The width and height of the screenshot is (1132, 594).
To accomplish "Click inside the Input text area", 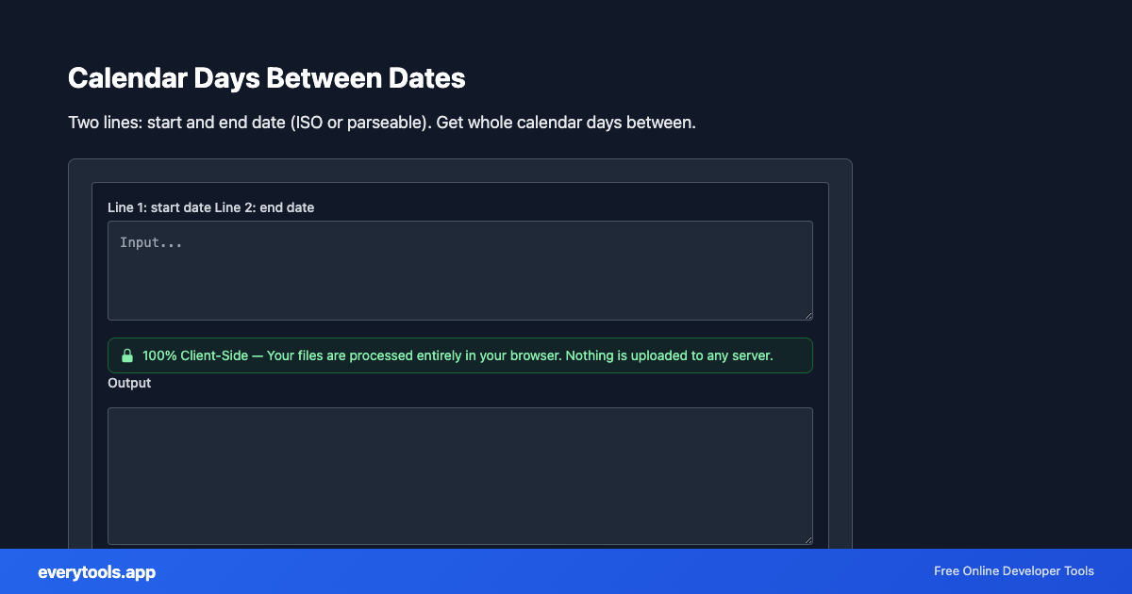I will click(x=459, y=271).
